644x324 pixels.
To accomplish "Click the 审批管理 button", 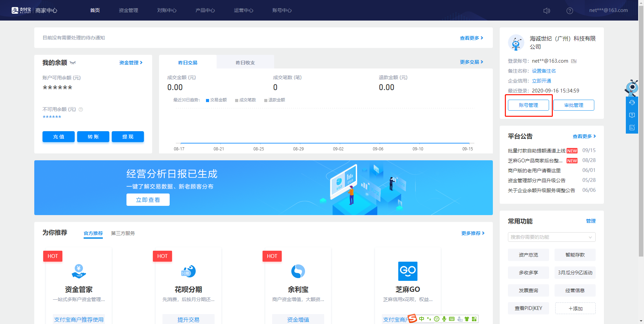I will (574, 105).
